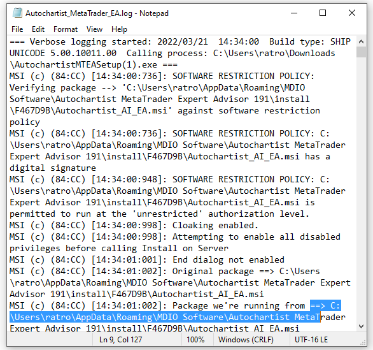Click the text 'Cloaking enabled.'
The image size is (373, 350).
click(215, 226)
